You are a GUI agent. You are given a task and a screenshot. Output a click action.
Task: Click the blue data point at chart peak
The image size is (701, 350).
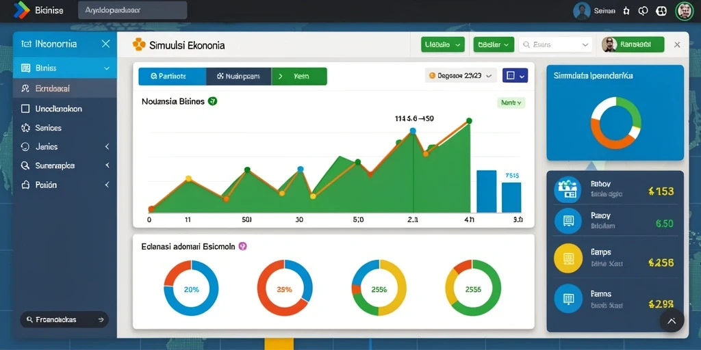pos(413,131)
